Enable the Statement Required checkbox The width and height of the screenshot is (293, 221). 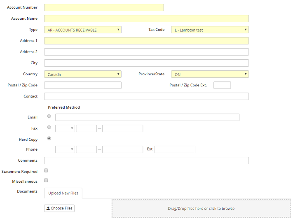click(x=46, y=170)
